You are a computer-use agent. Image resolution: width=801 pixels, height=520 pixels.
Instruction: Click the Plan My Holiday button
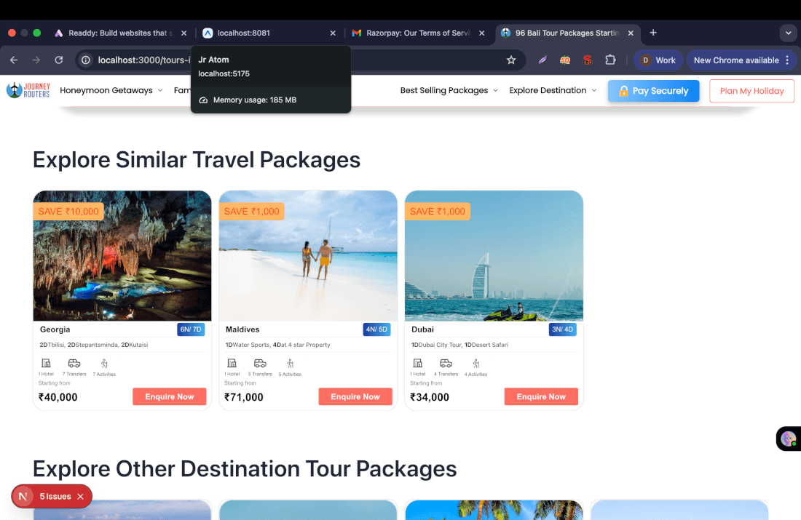[751, 91]
